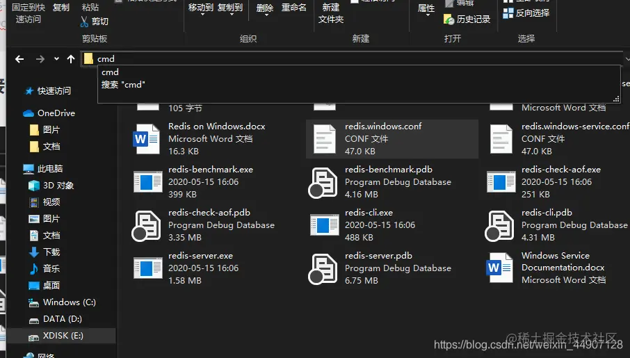Click 复制到 in the ribbon
The height and width of the screenshot is (358, 630).
point(230,9)
